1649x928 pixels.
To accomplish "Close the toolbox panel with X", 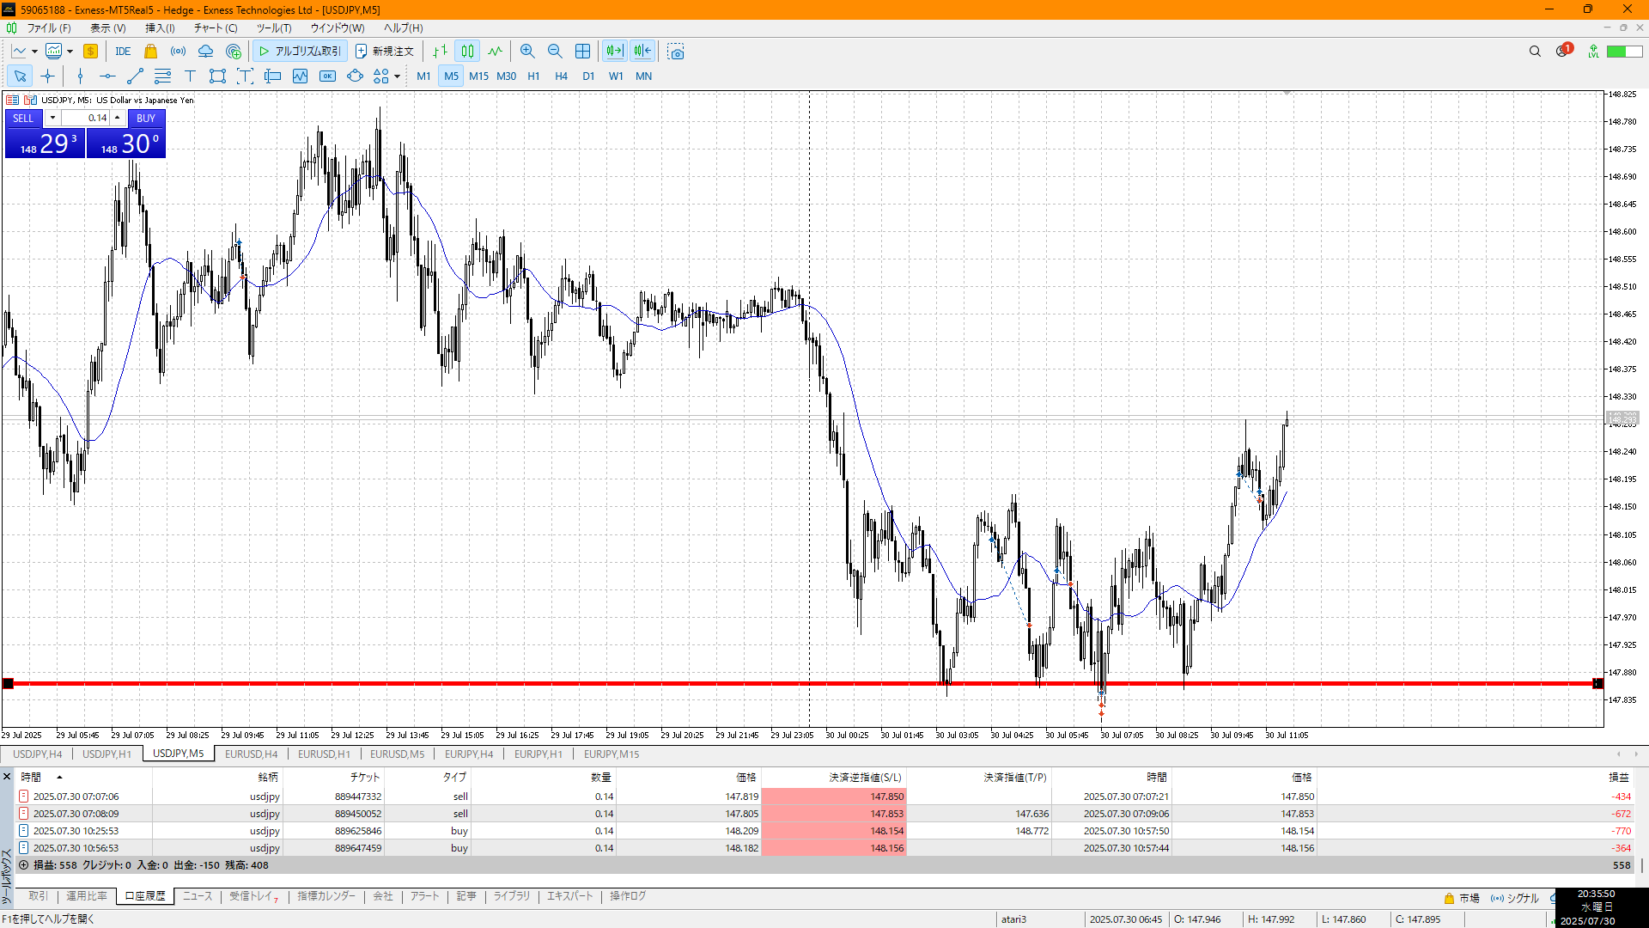I will [7, 777].
